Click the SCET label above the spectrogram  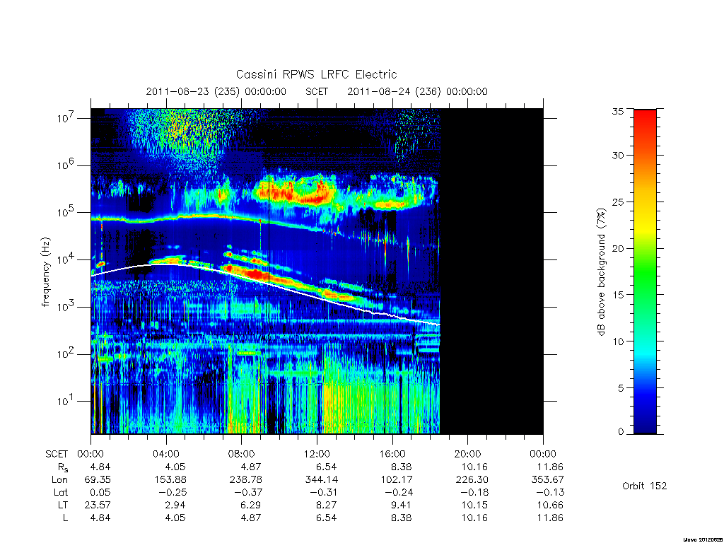(317, 91)
